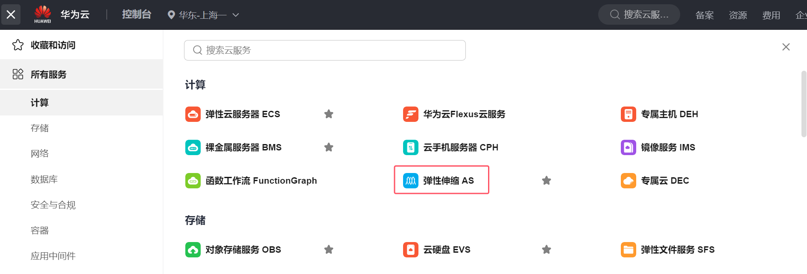
Task: Toggle favorite star for 云硬盘 EVS
Action: click(x=547, y=250)
